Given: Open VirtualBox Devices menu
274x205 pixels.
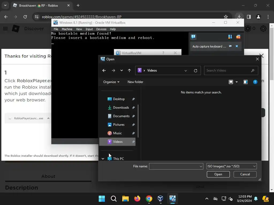Looking at the screenshot, I should [101, 29].
